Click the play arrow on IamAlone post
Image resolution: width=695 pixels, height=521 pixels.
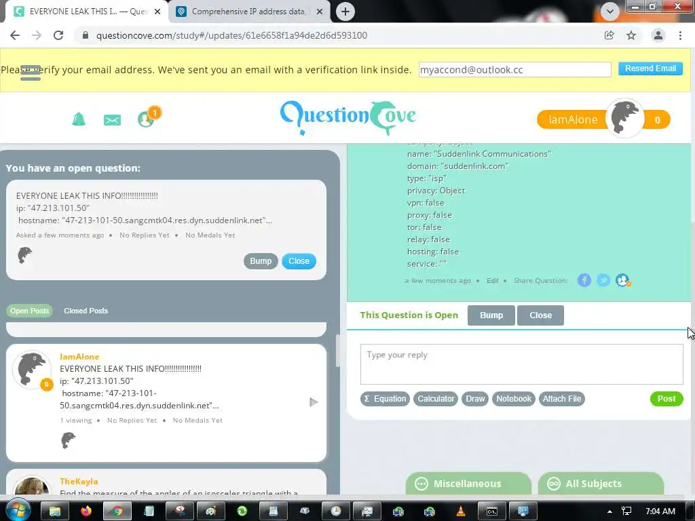pyautogui.click(x=314, y=402)
